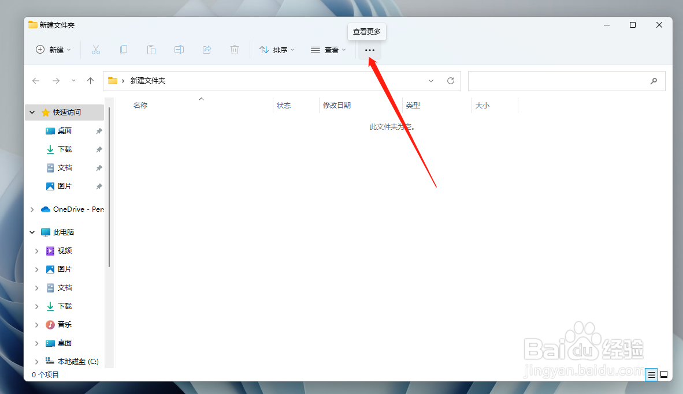Click the pin icon beside quick access 桌面
This screenshot has width=683, height=394.
(99, 131)
